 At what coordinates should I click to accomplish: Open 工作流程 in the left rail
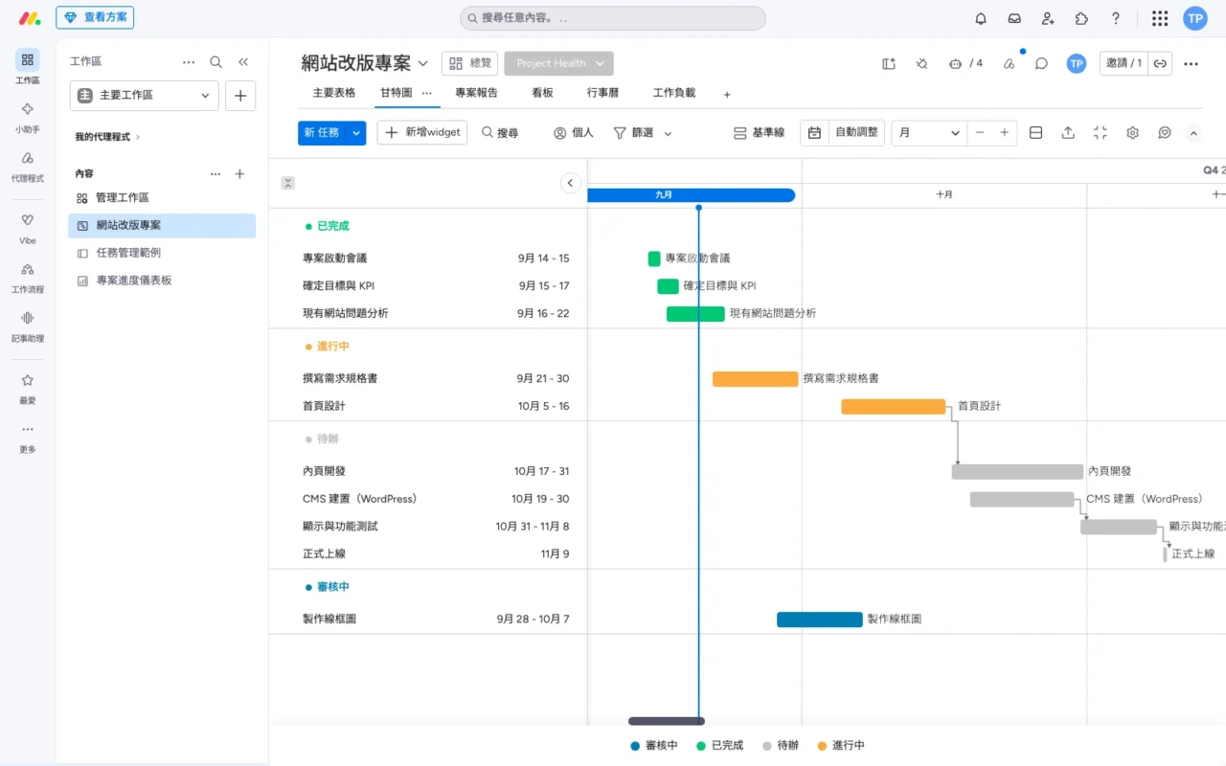tap(28, 277)
